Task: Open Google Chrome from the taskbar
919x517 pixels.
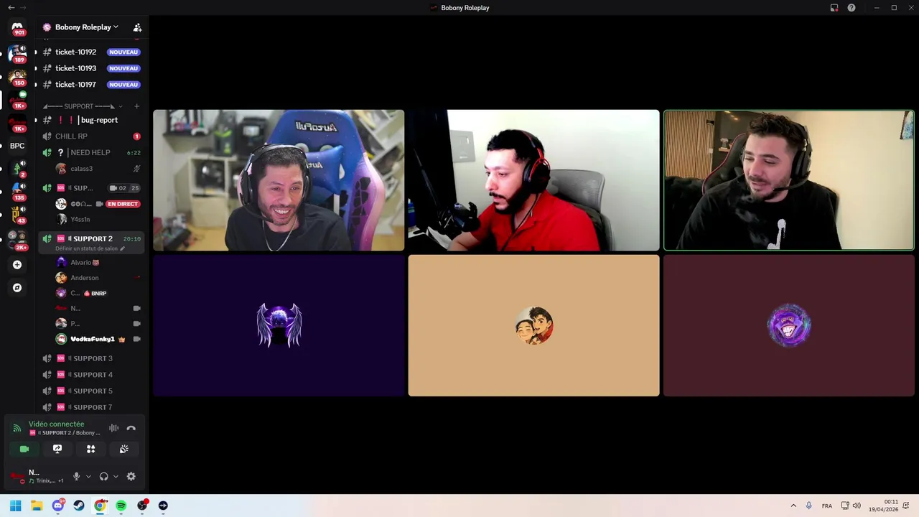Action: (x=100, y=506)
